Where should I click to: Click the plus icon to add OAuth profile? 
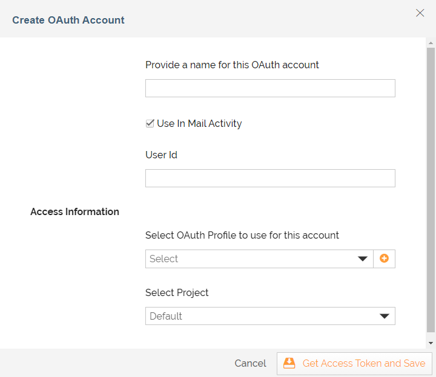(384, 259)
